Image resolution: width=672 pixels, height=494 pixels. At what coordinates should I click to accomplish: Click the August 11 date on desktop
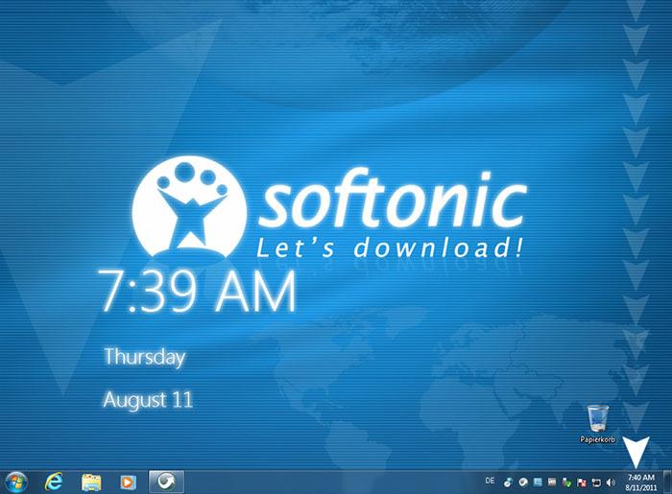148,400
